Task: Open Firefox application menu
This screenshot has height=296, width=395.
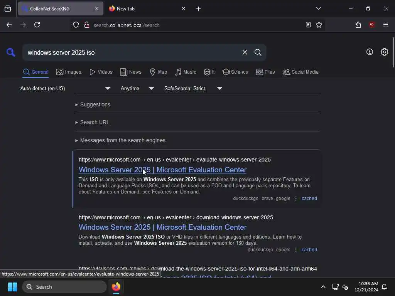Action: [x=385, y=25]
